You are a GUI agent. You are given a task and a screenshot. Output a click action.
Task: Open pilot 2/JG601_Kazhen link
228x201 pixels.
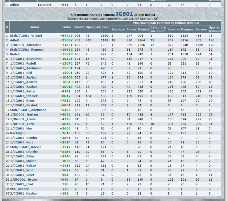click(x=24, y=193)
